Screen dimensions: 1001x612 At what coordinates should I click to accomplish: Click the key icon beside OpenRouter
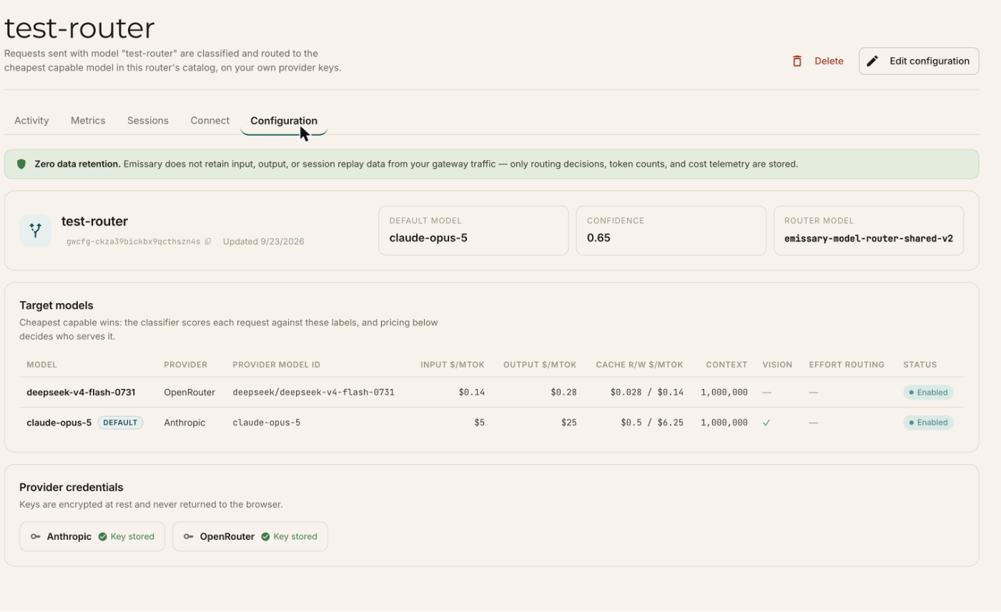pos(189,536)
